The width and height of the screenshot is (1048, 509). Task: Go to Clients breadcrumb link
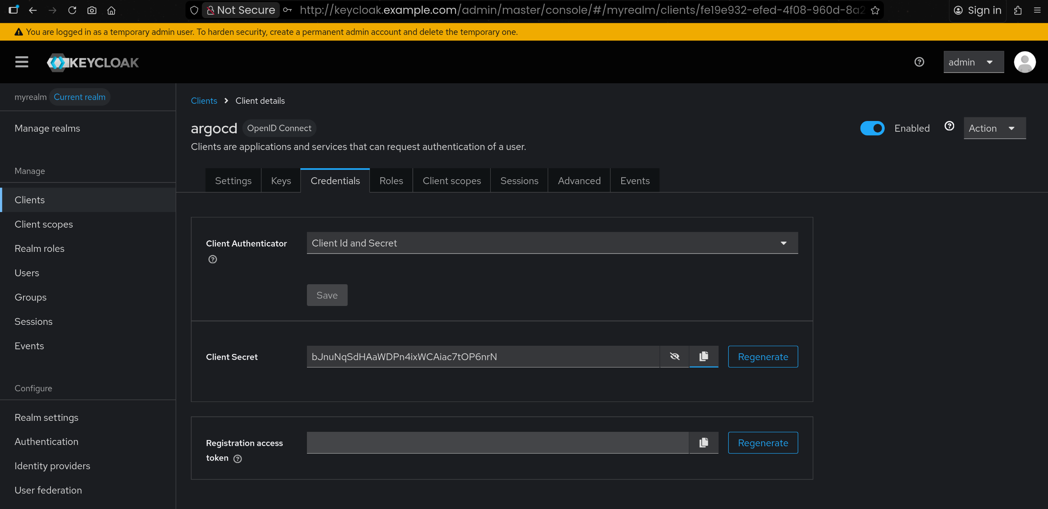(x=204, y=101)
